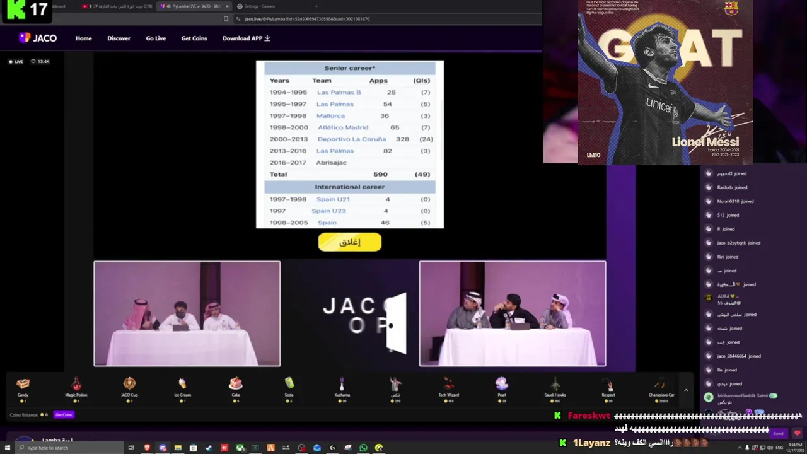This screenshot has width=807, height=454.
Task: Click the Type here to search box
Action: click(69, 448)
